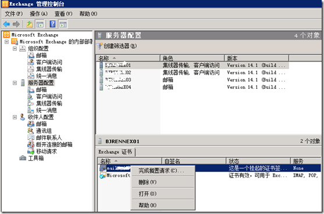Collapse the 组织配置 tree node
Image resolution: width=324 pixels, height=214 pixels.
point(15,49)
